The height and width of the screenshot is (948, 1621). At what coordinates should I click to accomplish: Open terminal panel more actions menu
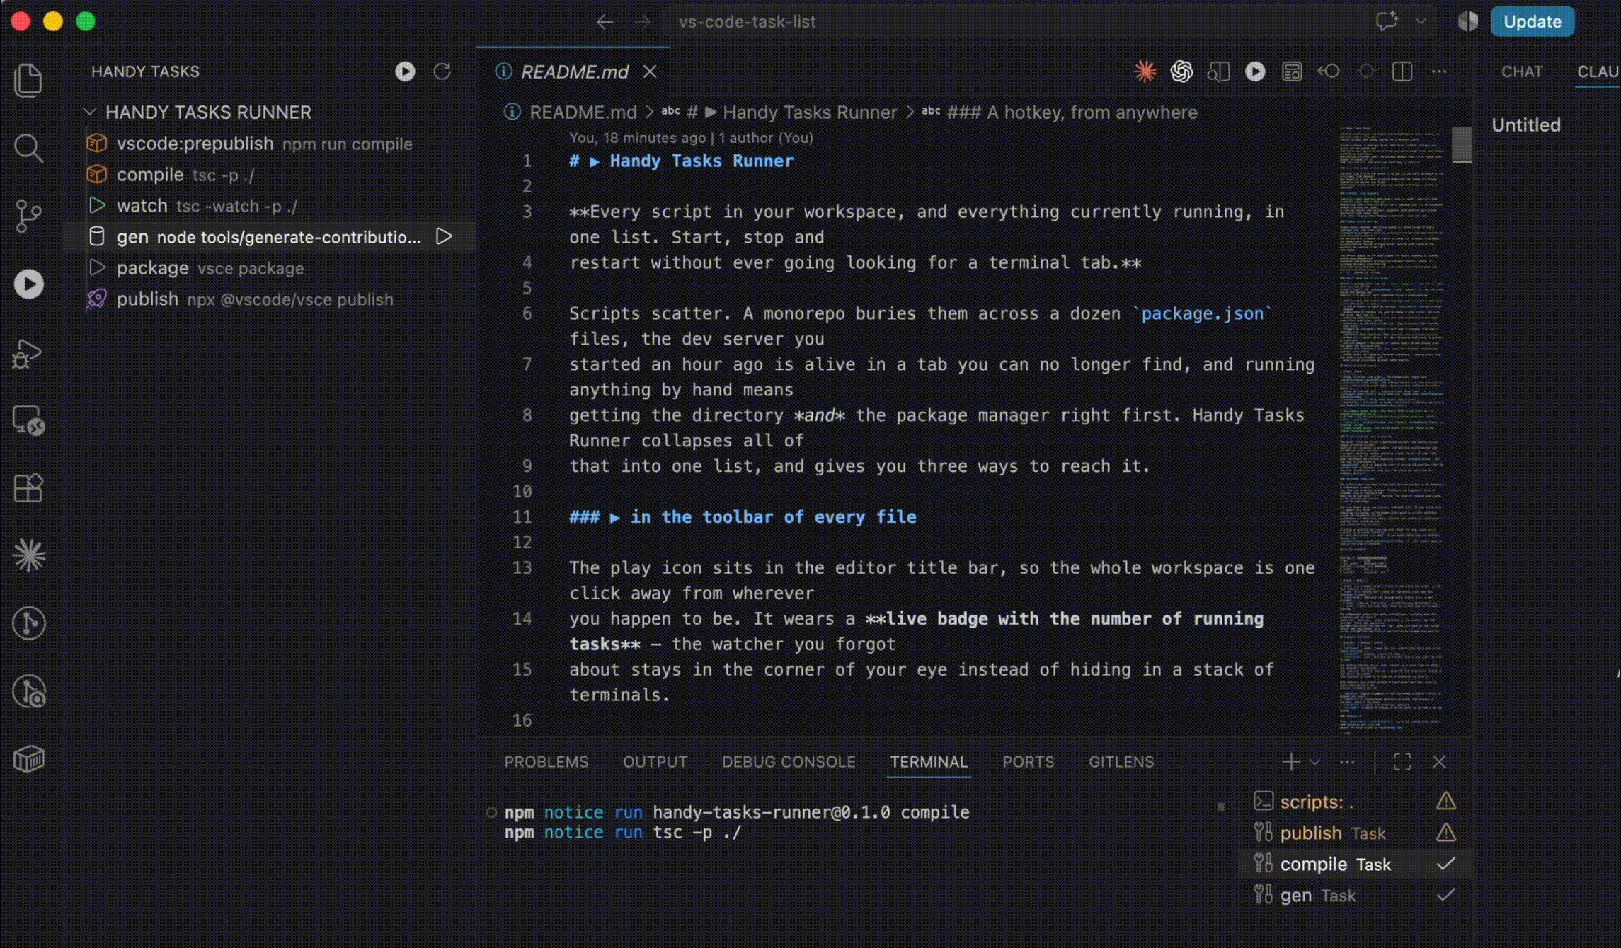[1347, 762]
